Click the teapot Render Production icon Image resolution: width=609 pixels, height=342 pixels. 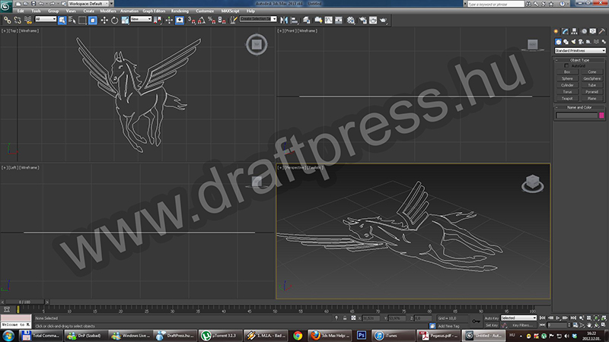pyautogui.click(x=384, y=21)
